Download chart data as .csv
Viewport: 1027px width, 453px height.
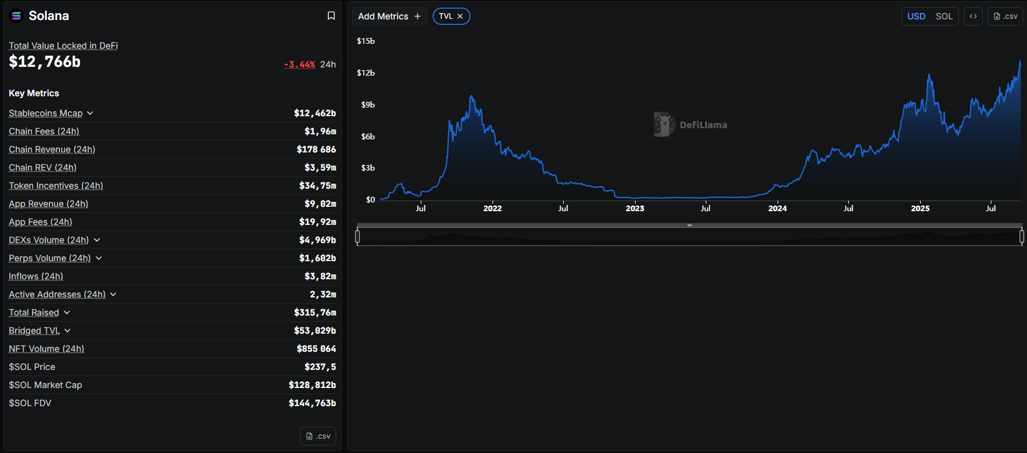(x=1005, y=16)
